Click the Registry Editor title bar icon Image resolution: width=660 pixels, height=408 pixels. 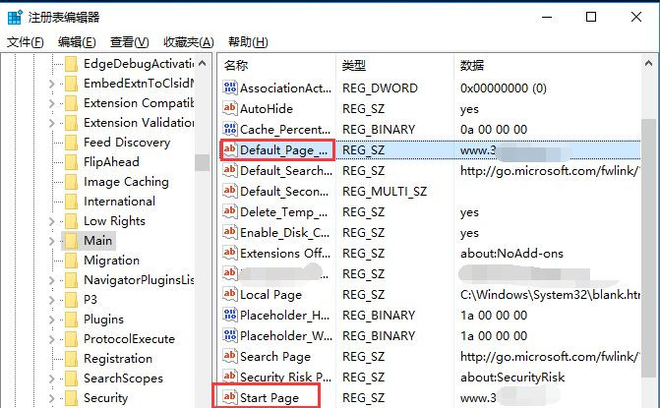15,17
